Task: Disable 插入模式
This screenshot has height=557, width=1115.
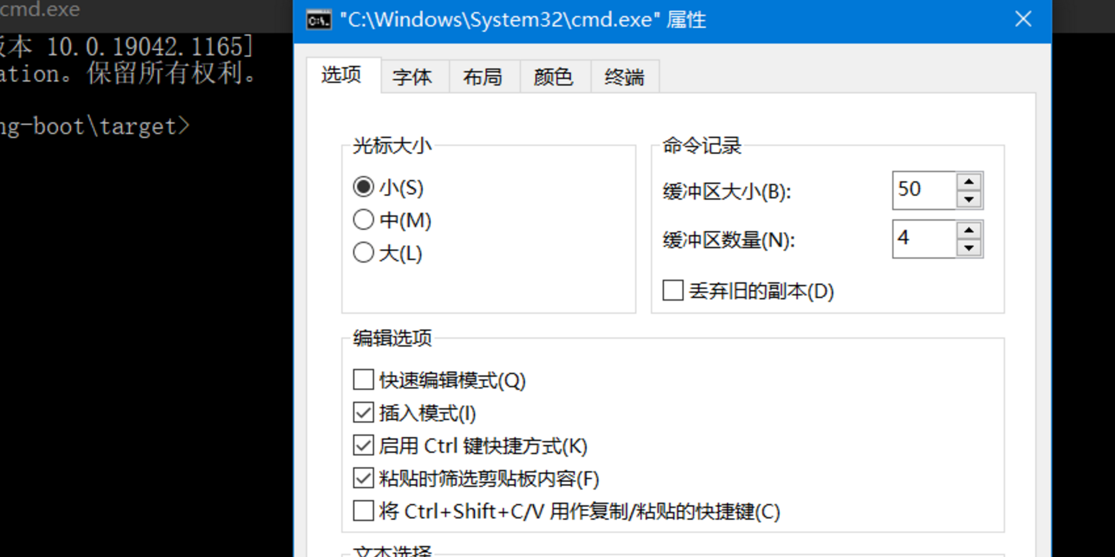Action: (x=362, y=413)
